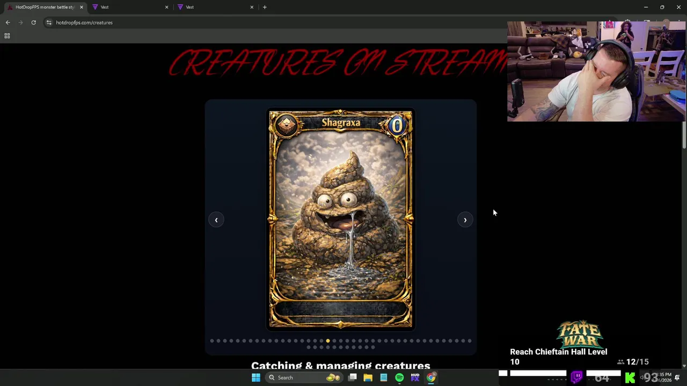Screen dimensions: 687x386
Task: Click the Twitch icon in overlay
Action: pos(577,377)
